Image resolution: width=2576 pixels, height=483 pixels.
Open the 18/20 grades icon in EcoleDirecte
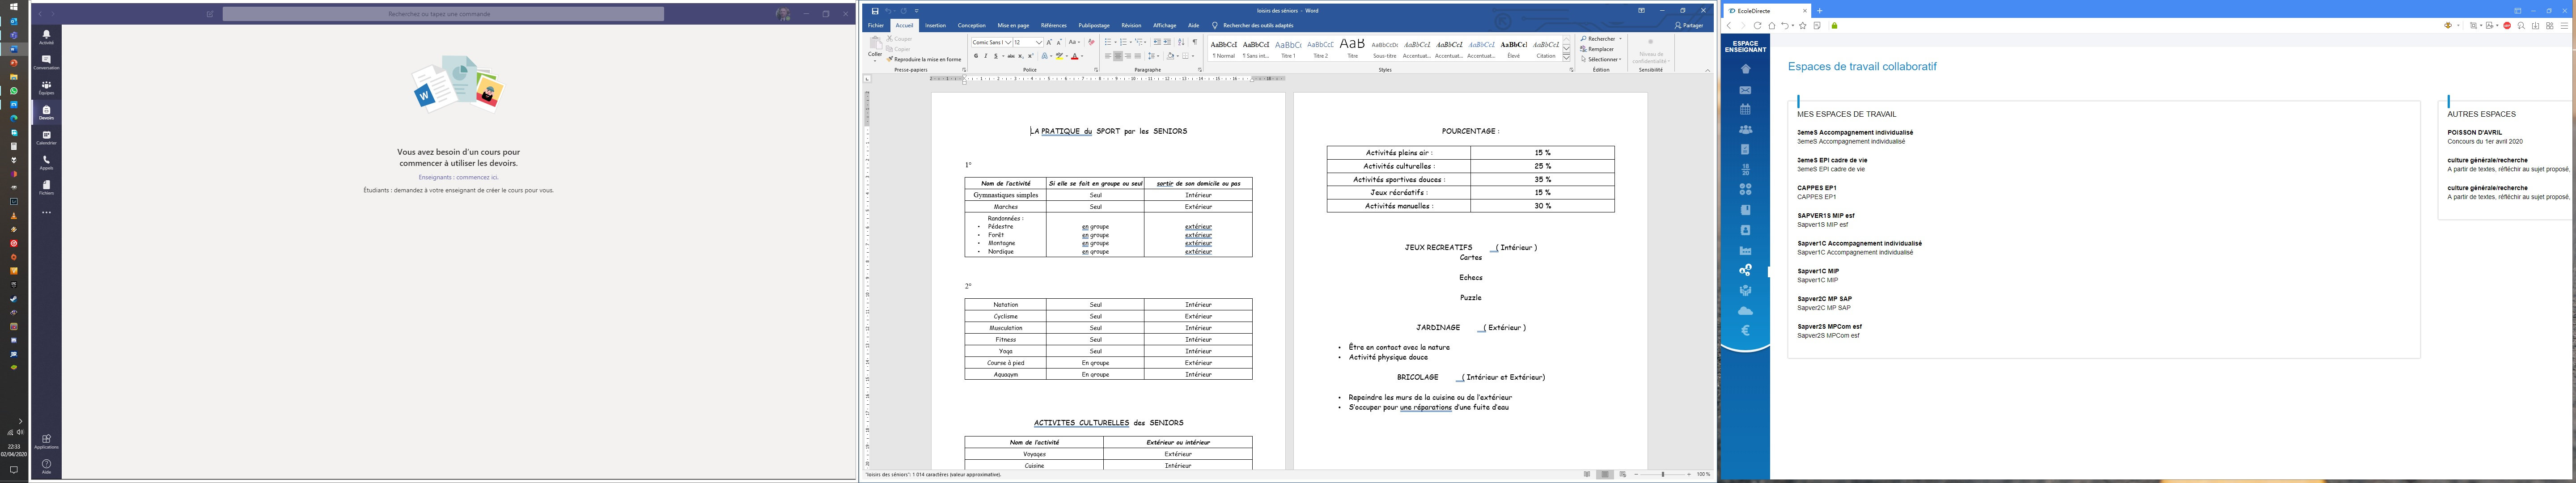(1745, 170)
